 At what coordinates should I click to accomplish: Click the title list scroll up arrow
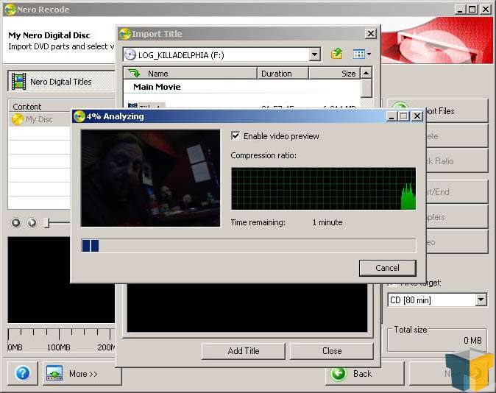(366, 74)
